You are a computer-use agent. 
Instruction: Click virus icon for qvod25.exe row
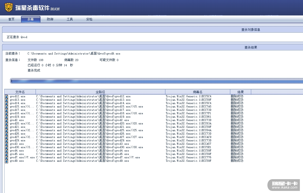click(7, 130)
